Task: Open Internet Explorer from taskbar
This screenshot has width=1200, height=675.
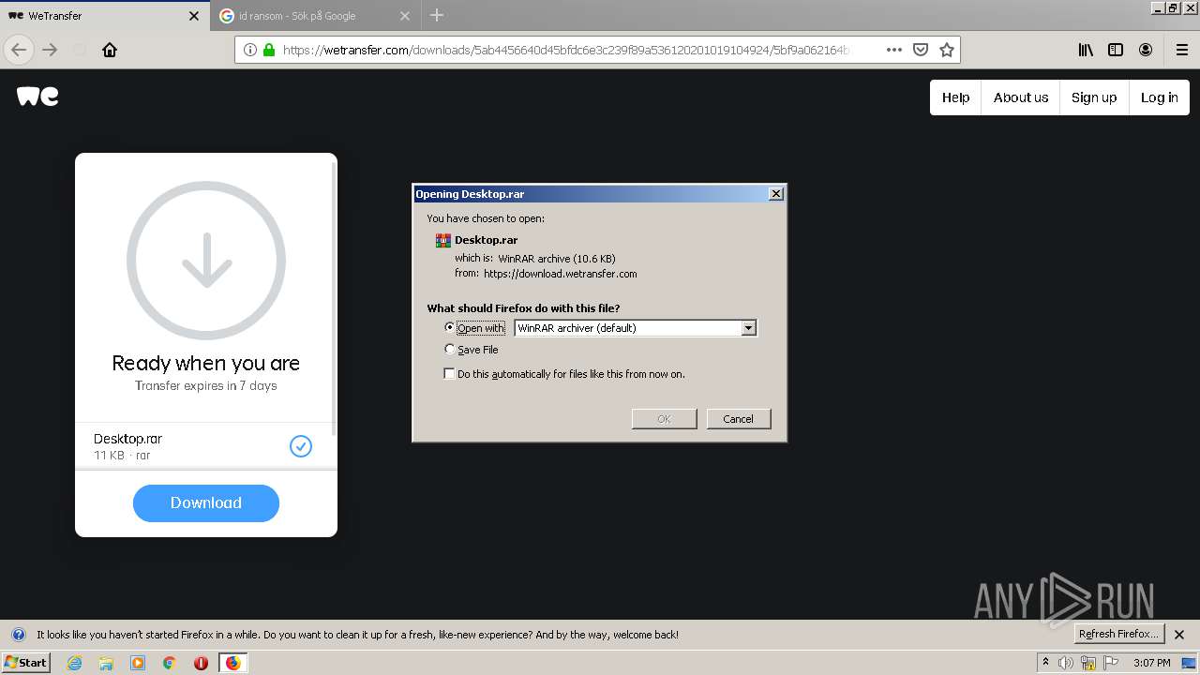Action: click(x=75, y=663)
